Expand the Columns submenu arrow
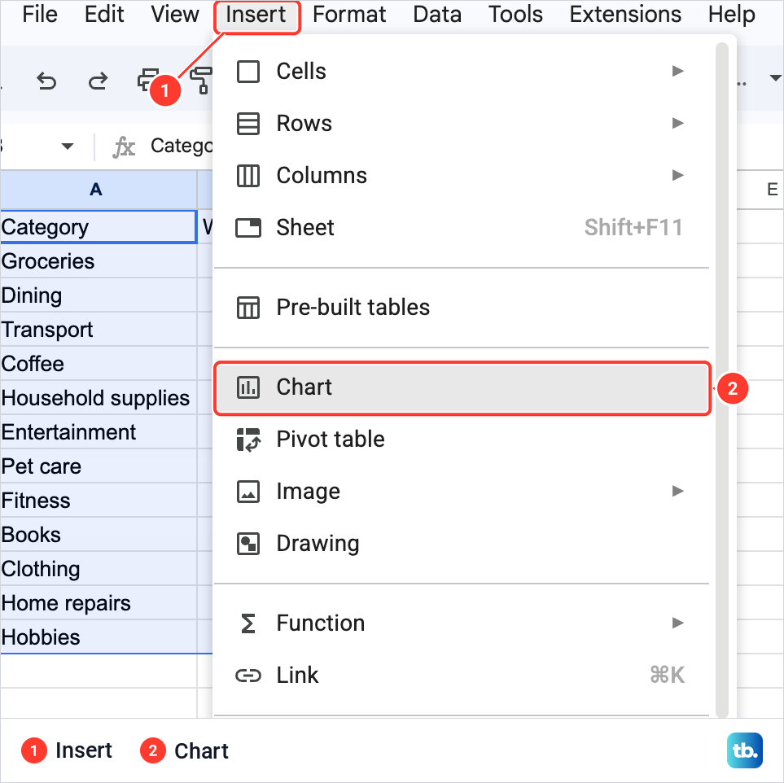The image size is (784, 783). tap(677, 175)
